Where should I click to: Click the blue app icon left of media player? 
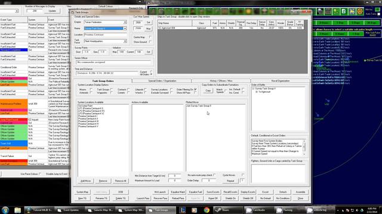coord(183,210)
